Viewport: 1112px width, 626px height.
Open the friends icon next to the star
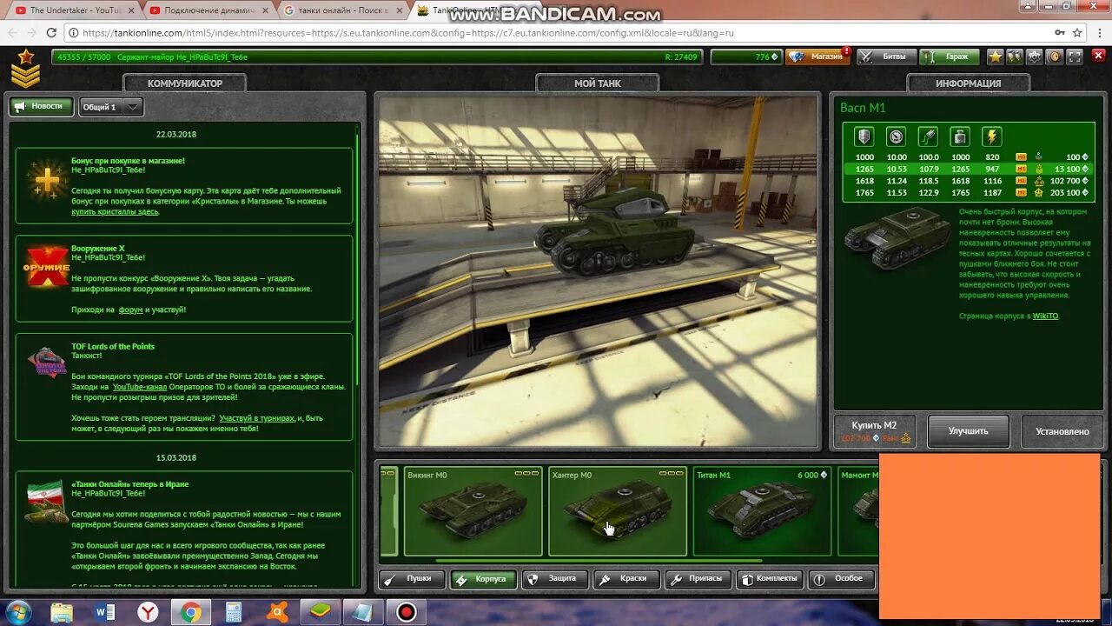click(1015, 57)
